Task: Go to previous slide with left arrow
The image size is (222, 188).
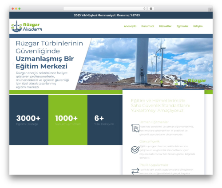Action: click(x=13, y=64)
